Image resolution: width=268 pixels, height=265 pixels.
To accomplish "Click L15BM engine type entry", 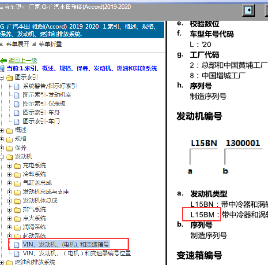I will [x=202, y=215].
